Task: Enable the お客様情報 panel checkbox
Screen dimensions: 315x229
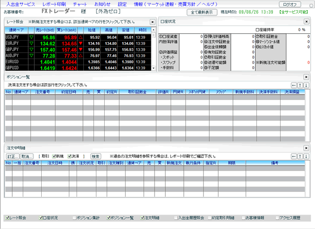Action: pyautogui.click(x=243, y=218)
